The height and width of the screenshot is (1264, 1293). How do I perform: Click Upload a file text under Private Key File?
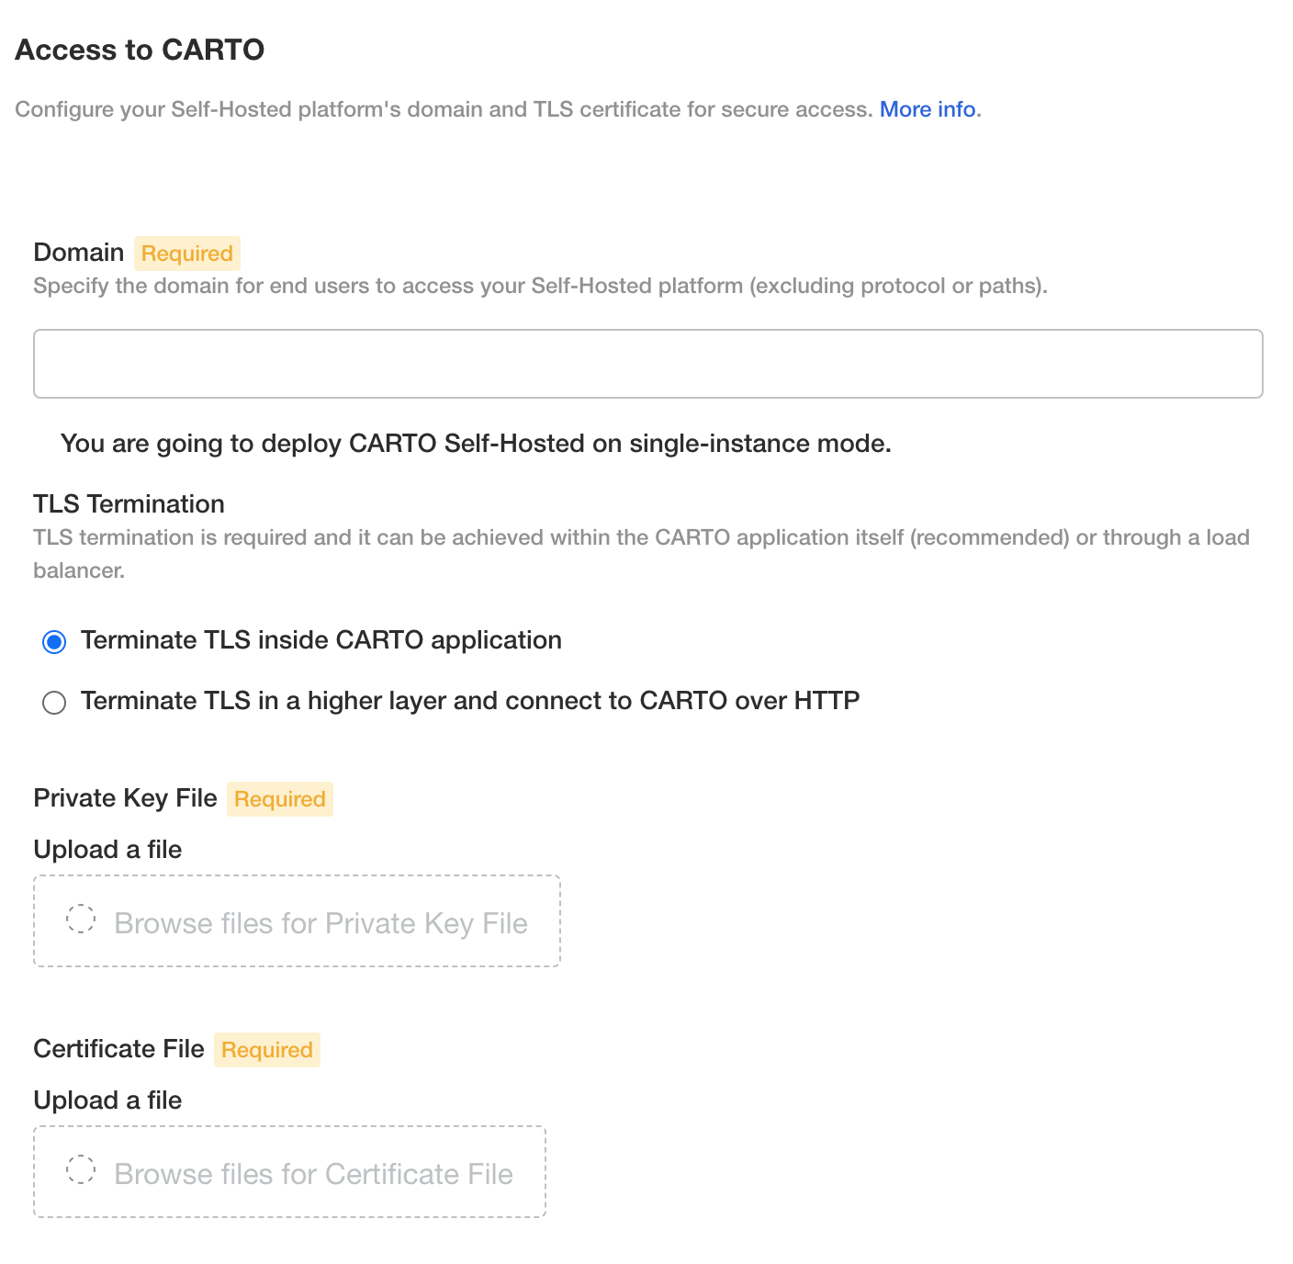click(107, 850)
